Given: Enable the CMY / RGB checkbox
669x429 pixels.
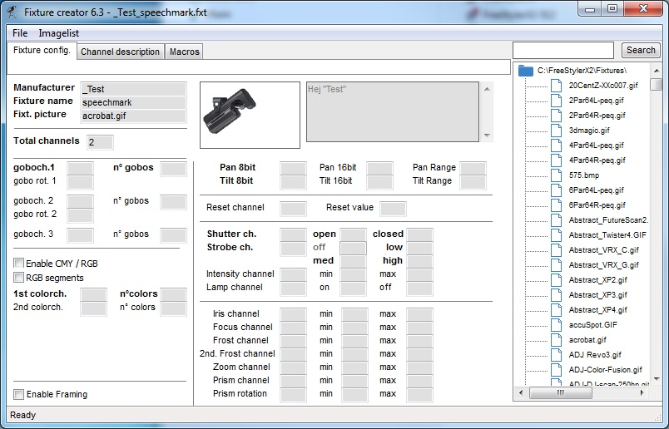Looking at the screenshot, I should 19,264.
